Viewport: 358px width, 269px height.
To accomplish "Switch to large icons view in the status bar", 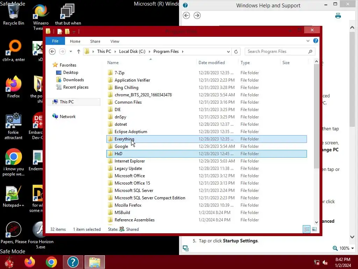I will (314, 229).
